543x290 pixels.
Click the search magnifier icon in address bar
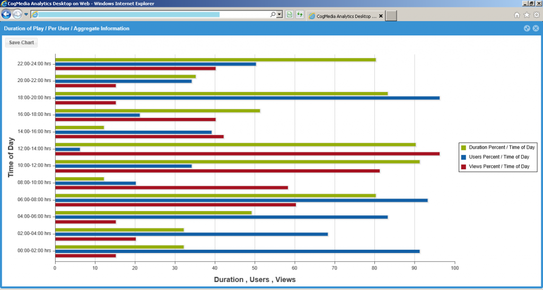(273, 14)
